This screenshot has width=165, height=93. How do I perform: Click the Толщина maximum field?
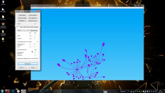point(36,39)
